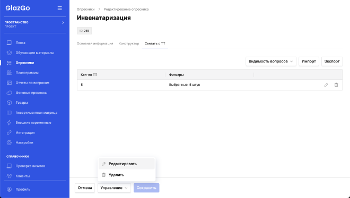This screenshot has height=198, width=350.
Task: Open the Видимость вопросов dropdown
Action: coord(271,61)
